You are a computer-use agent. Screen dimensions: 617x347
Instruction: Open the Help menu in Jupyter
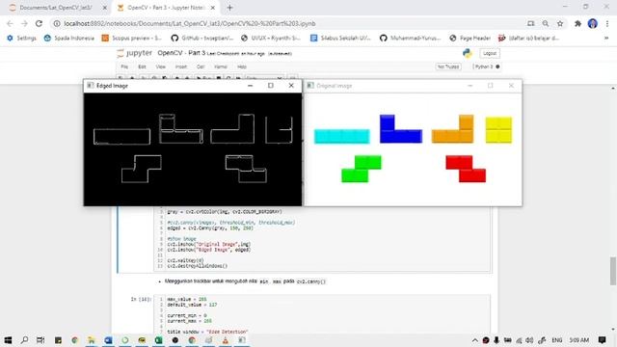242,67
